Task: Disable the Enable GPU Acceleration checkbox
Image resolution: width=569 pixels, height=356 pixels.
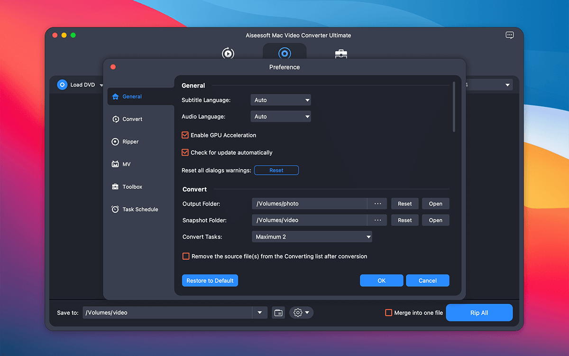Action: coord(185,135)
